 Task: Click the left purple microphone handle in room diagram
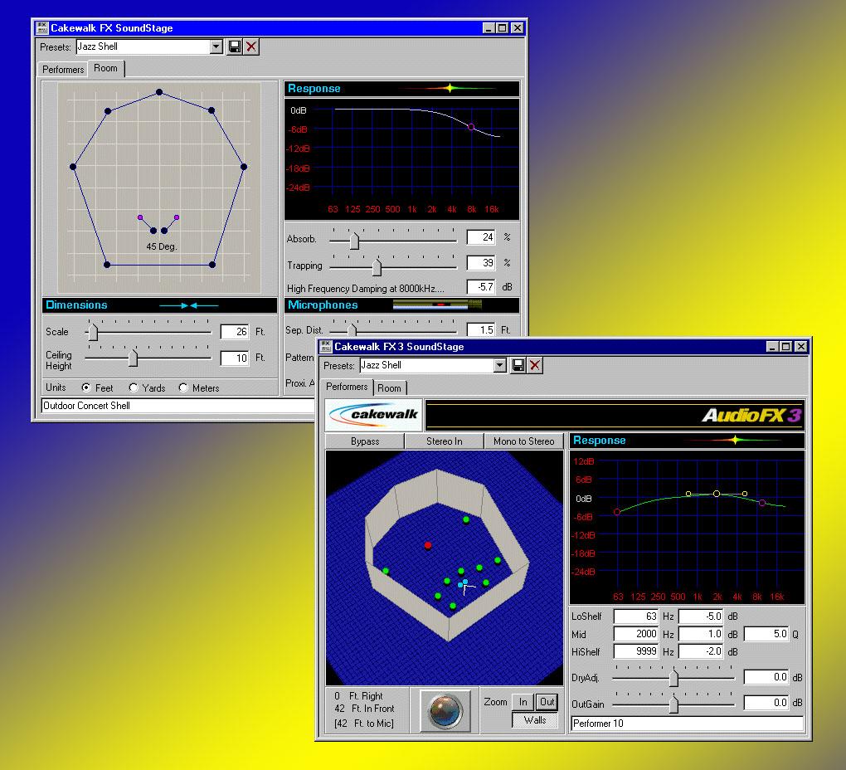[140, 217]
